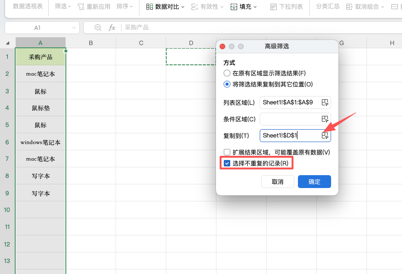Open the 有效性 dropdown arrow
402x274 pixels.
click(x=222, y=7)
